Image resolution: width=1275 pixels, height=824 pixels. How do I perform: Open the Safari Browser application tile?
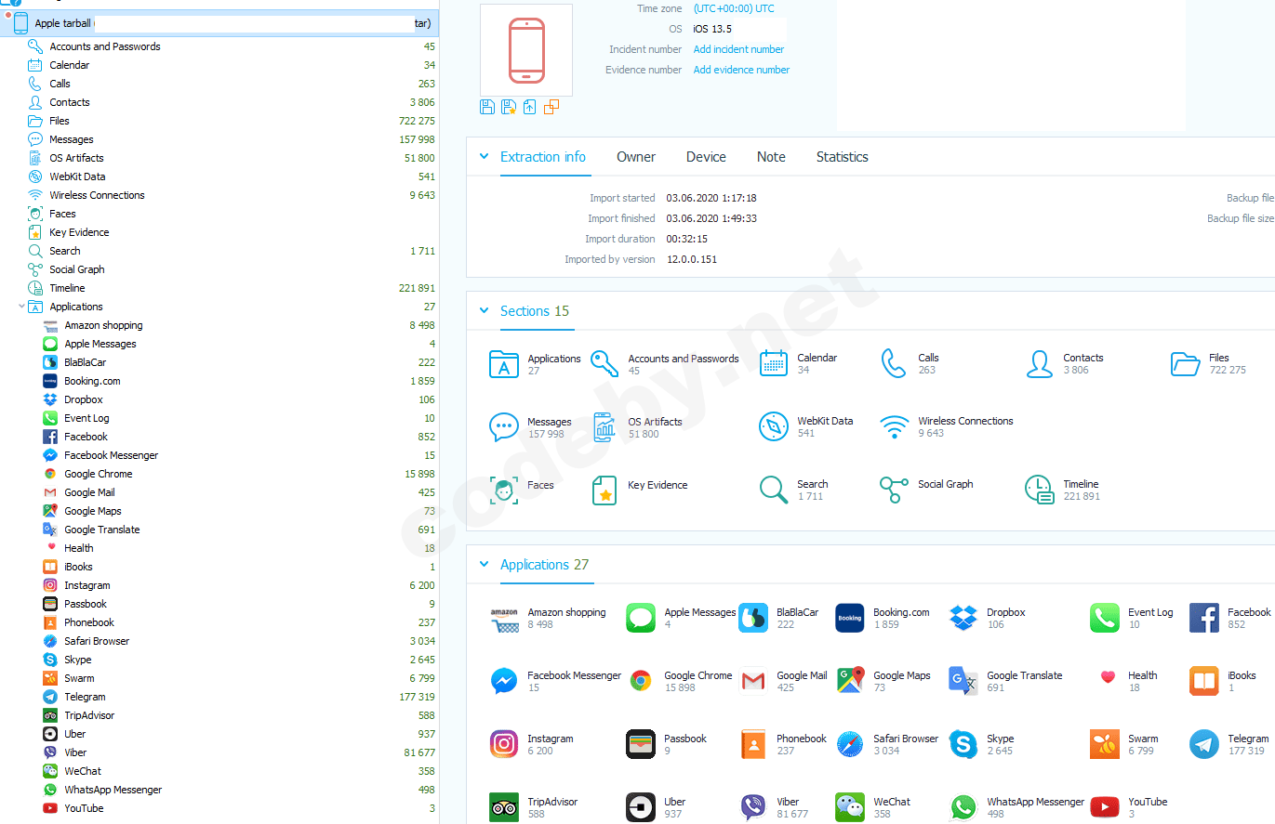[x=887, y=744]
